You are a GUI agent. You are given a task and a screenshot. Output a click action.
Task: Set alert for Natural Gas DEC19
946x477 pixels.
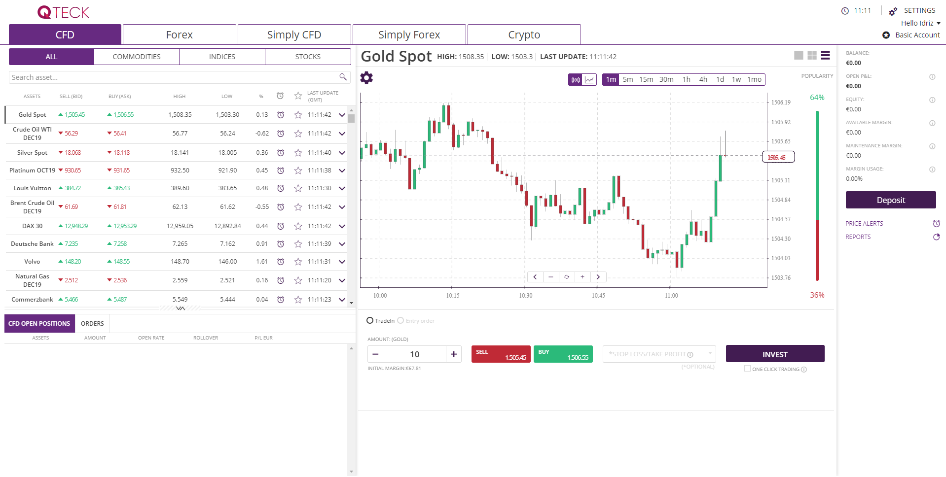[280, 280]
